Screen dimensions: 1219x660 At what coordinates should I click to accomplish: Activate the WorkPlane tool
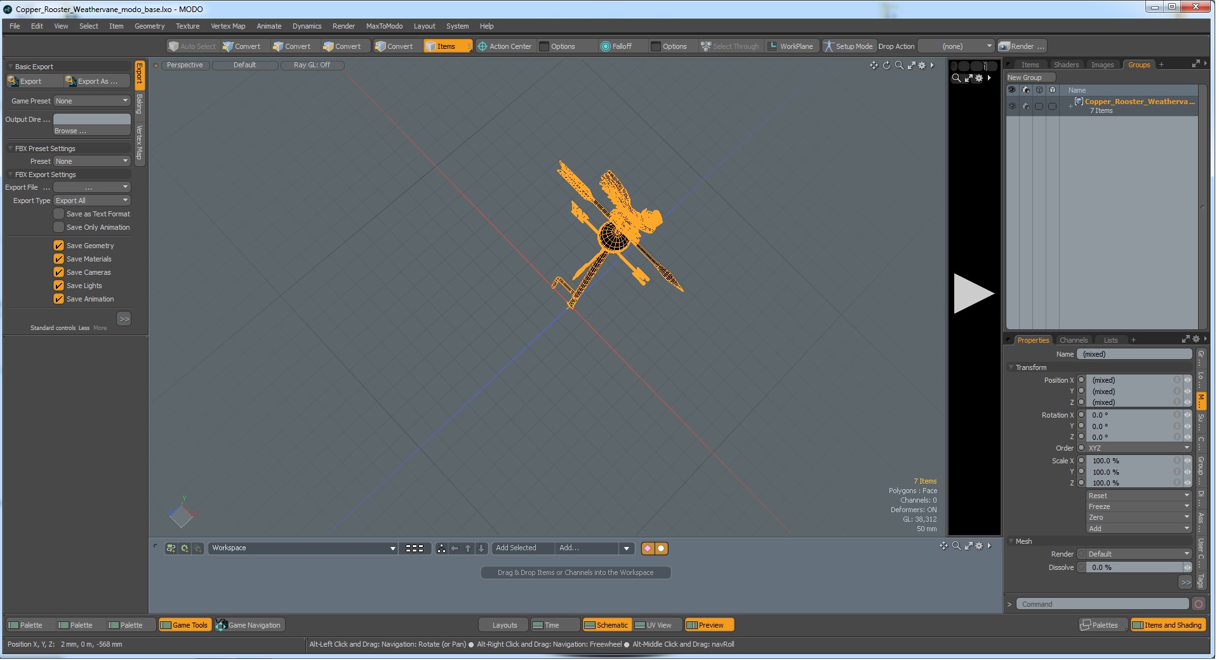pyautogui.click(x=790, y=46)
